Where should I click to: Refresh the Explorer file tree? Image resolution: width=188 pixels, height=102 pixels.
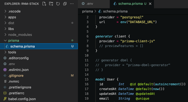coord(58,4)
